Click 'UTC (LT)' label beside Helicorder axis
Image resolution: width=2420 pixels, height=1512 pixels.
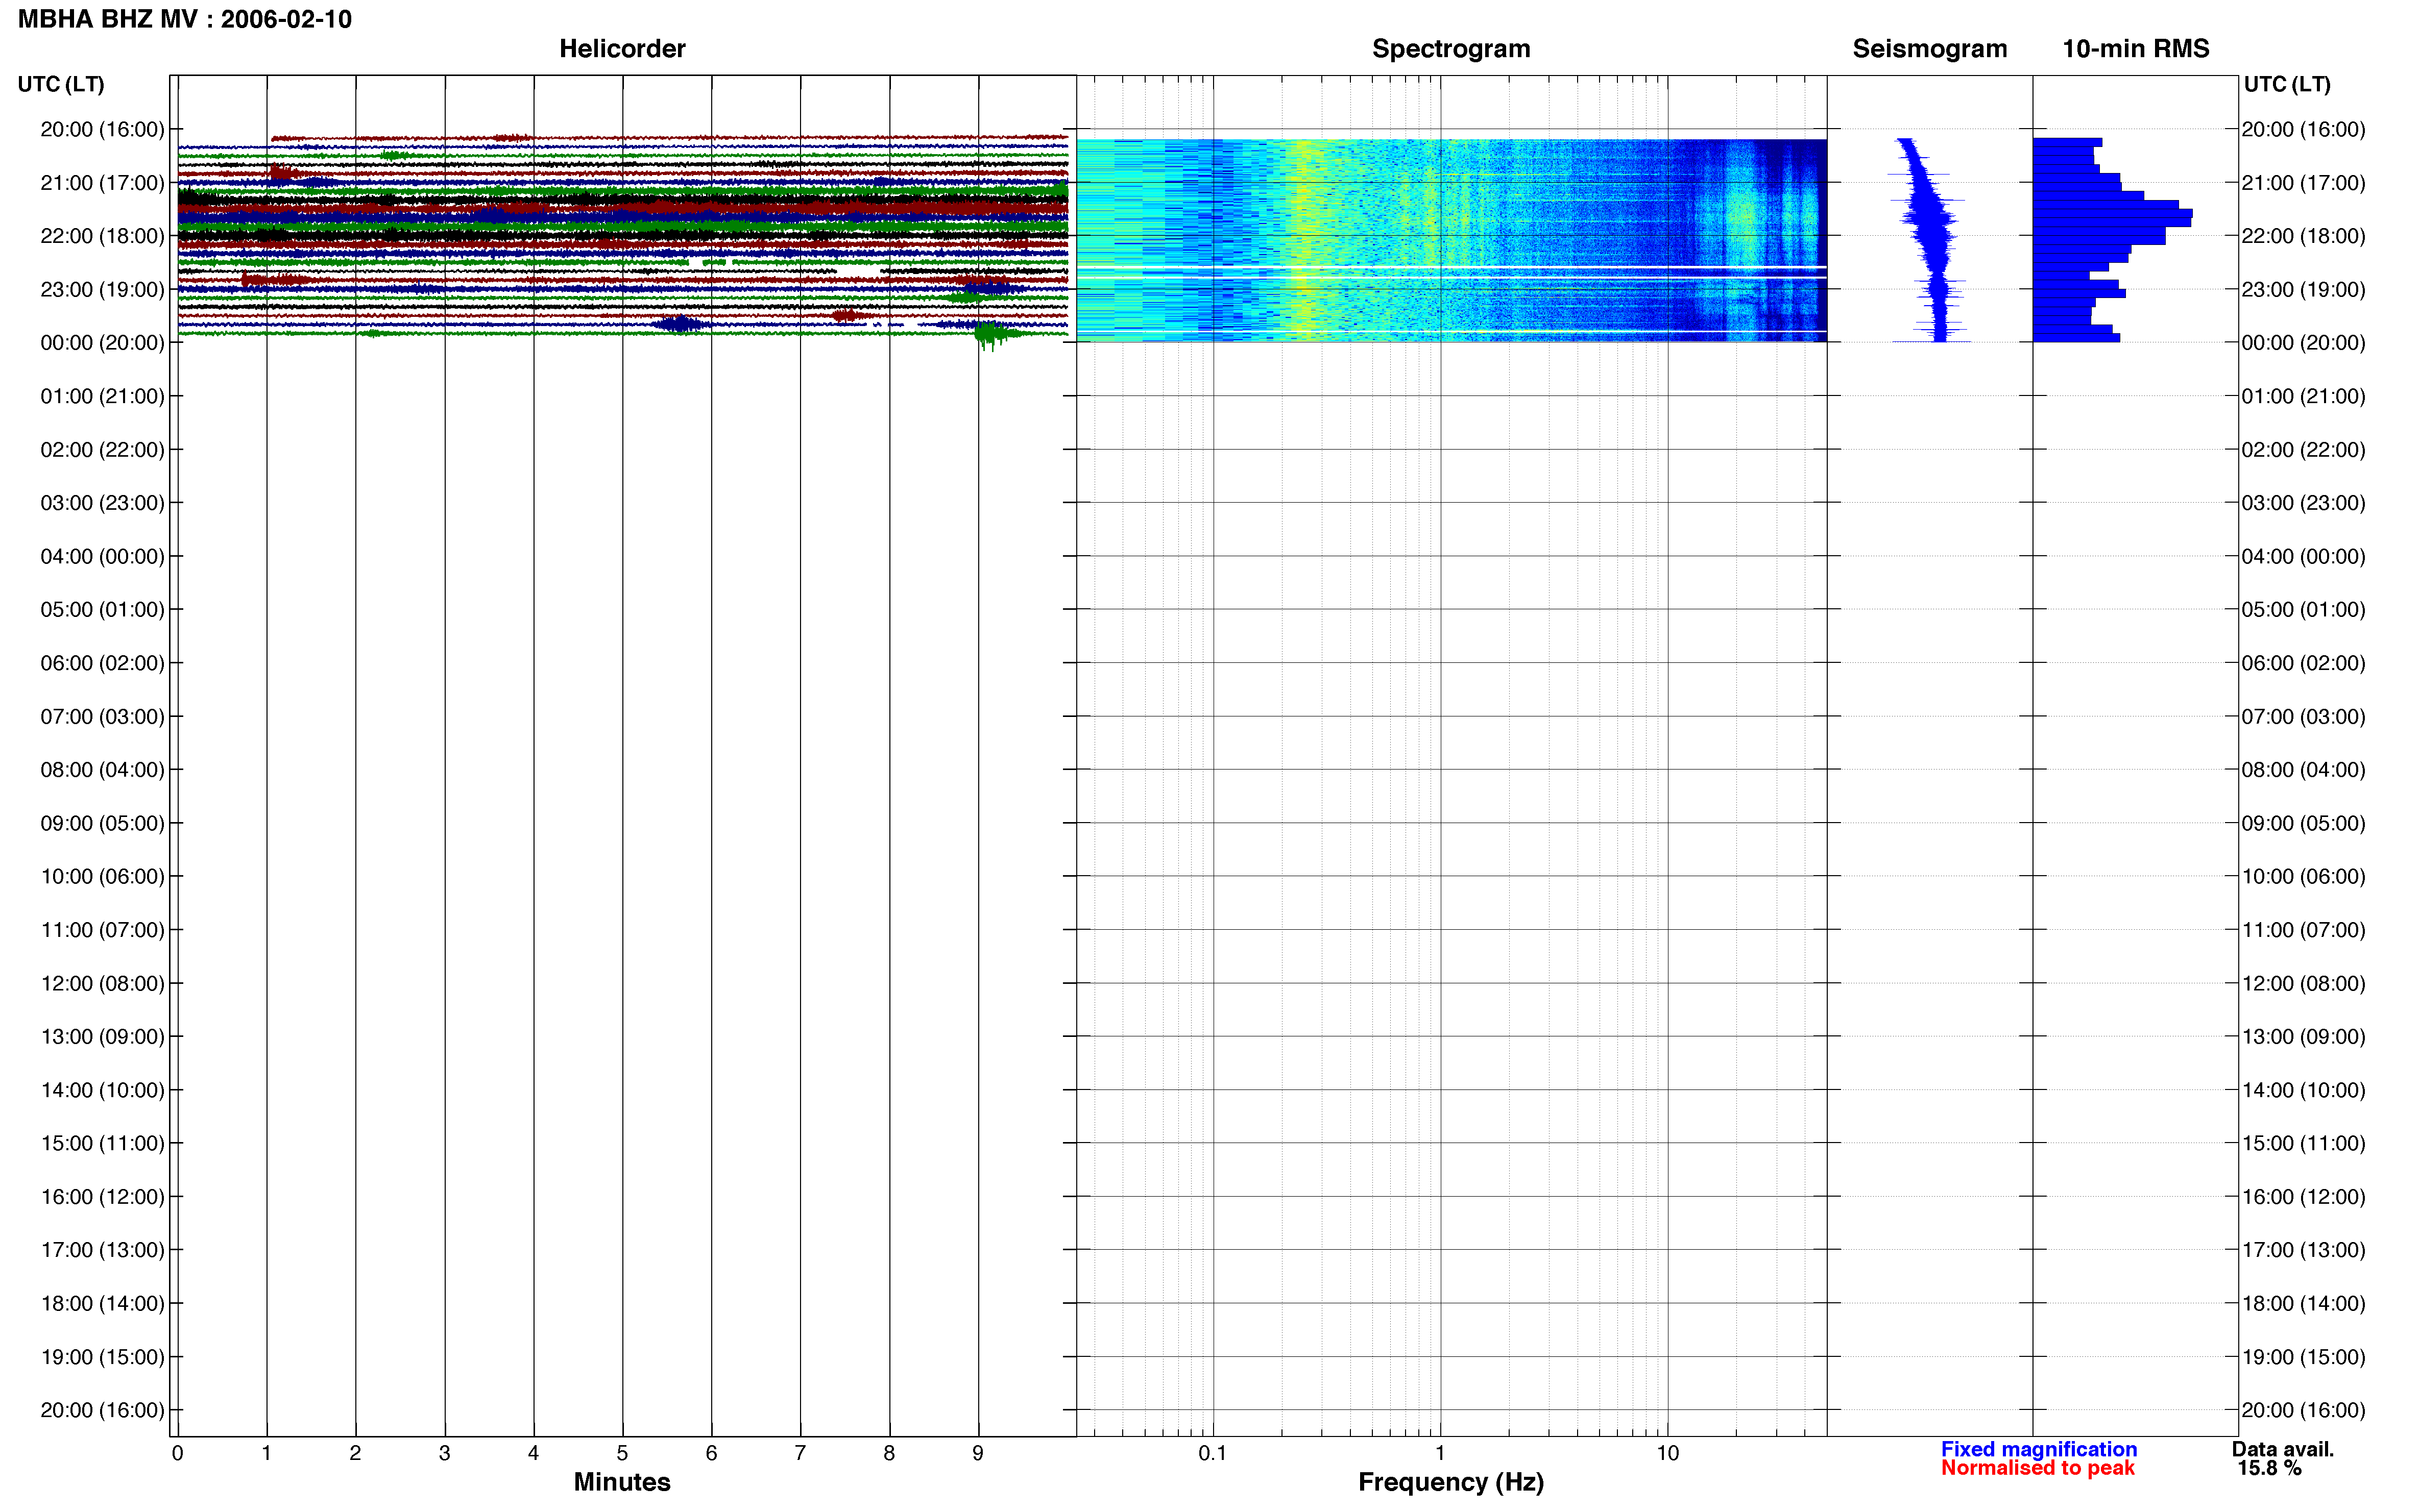[61, 84]
